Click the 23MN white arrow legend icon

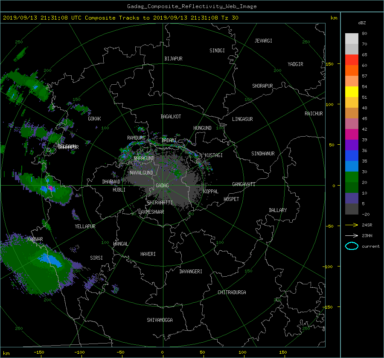click(x=352, y=235)
